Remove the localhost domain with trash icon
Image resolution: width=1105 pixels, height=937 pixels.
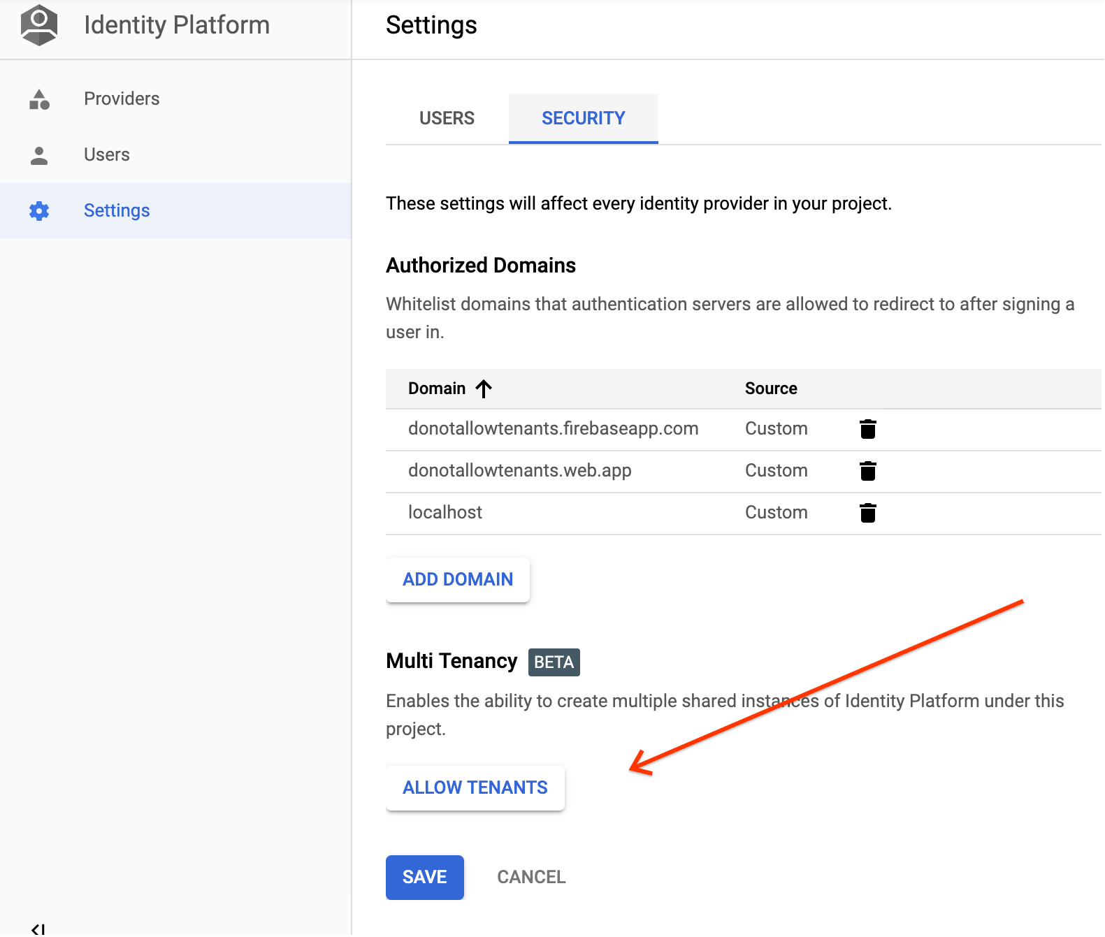point(867,513)
